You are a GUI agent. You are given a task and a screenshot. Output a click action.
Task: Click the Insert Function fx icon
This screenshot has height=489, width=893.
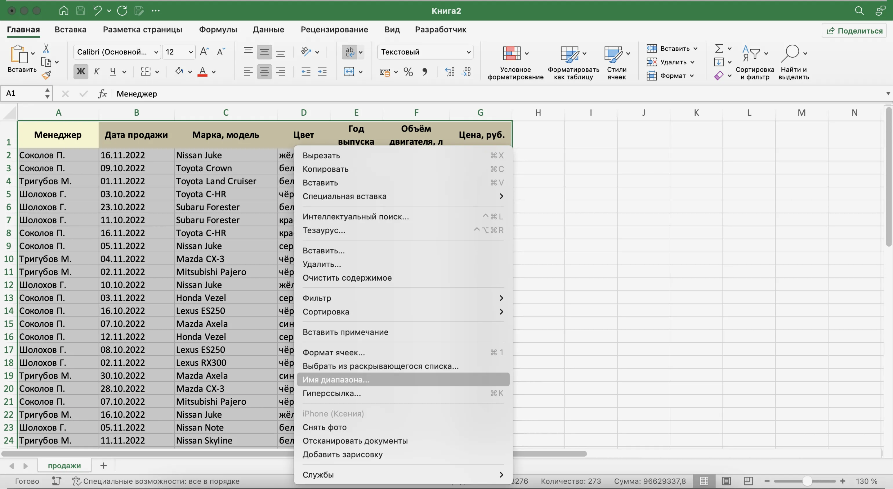click(102, 94)
